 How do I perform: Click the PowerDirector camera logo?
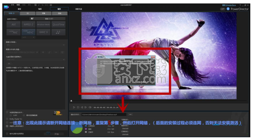pos(7,7)
